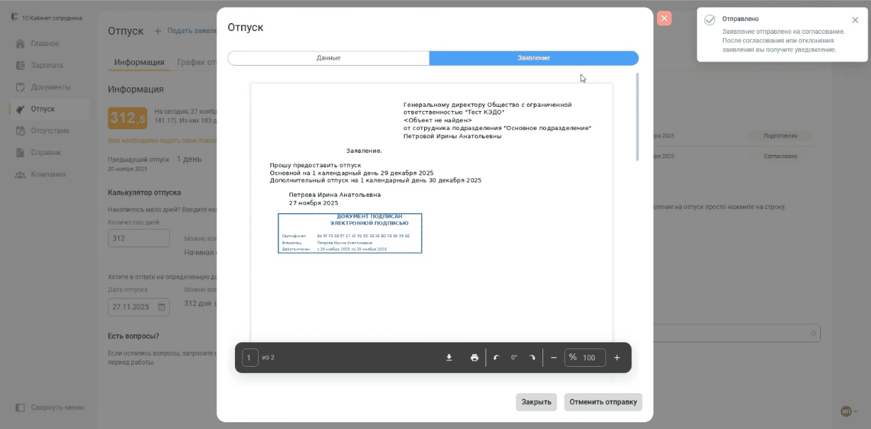Download the vacation request document

point(448,357)
